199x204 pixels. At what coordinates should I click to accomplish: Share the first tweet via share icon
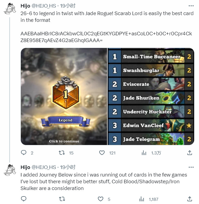pyautogui.click(x=190, y=153)
